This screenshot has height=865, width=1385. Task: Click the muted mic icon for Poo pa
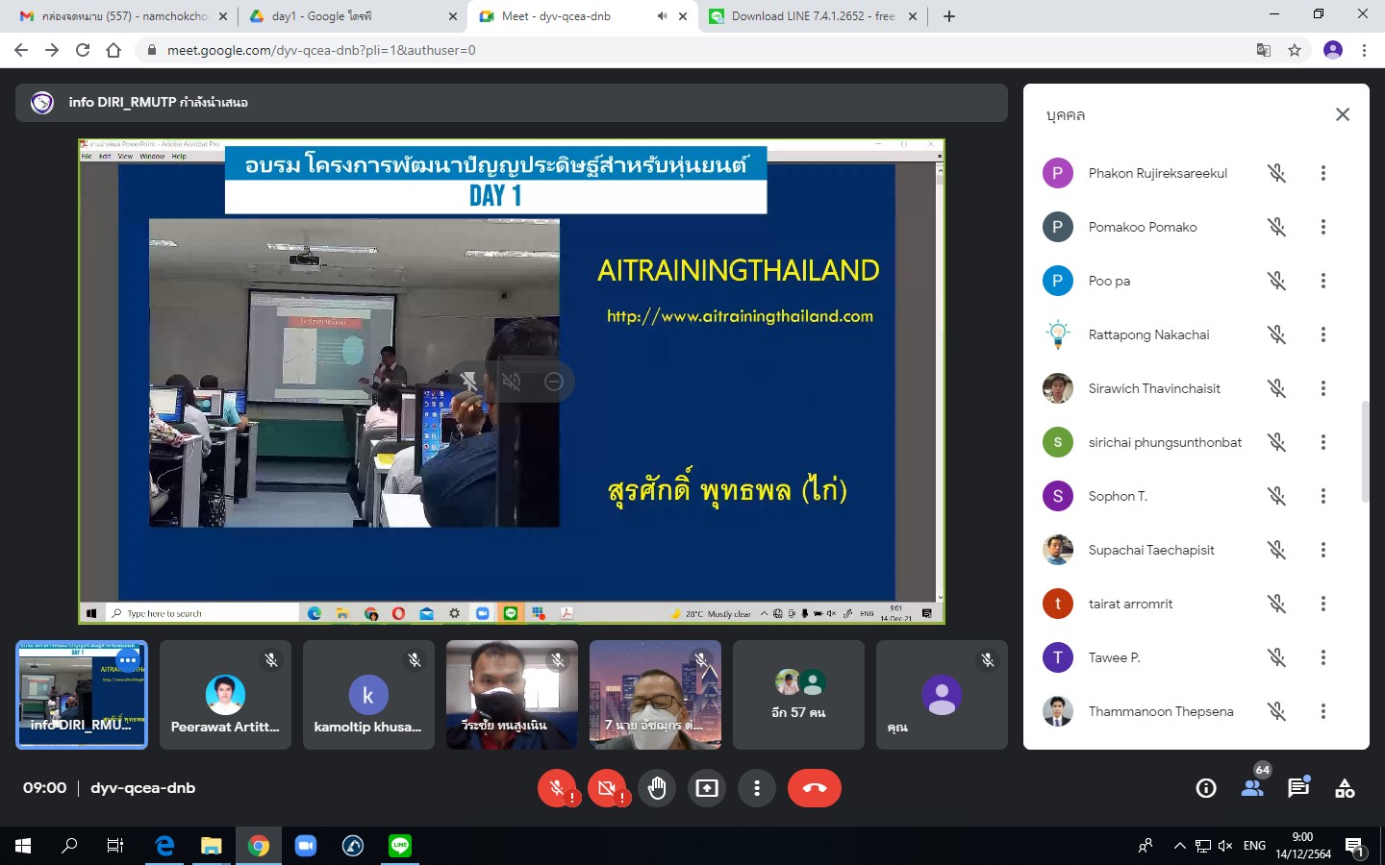(x=1276, y=281)
